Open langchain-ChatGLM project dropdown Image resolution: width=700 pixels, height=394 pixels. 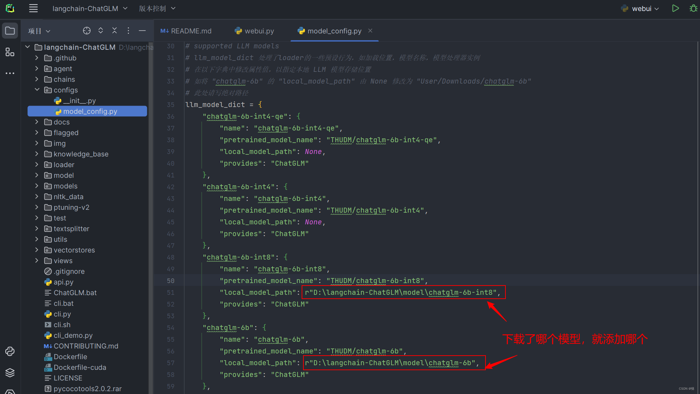[90, 9]
